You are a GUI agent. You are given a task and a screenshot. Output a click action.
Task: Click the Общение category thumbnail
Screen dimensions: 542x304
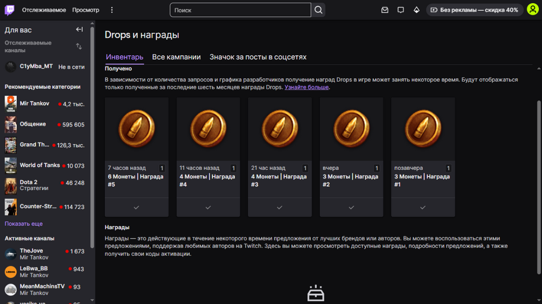(11, 124)
